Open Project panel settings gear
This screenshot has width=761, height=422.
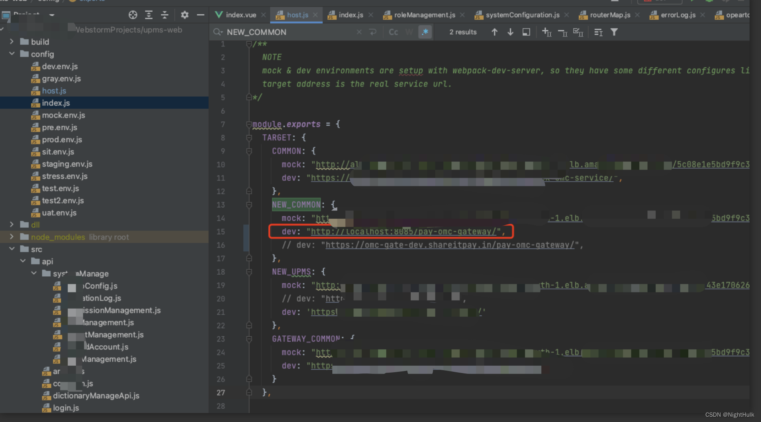[185, 15]
